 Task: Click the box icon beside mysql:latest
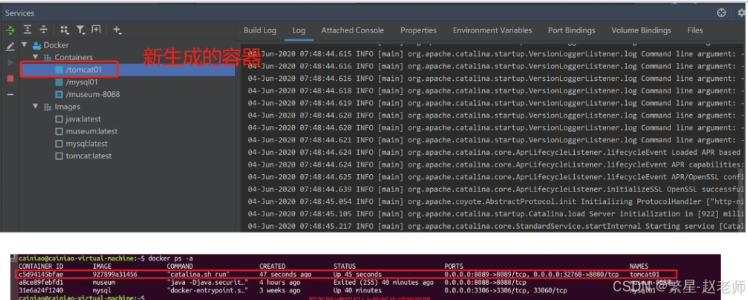click(x=59, y=144)
